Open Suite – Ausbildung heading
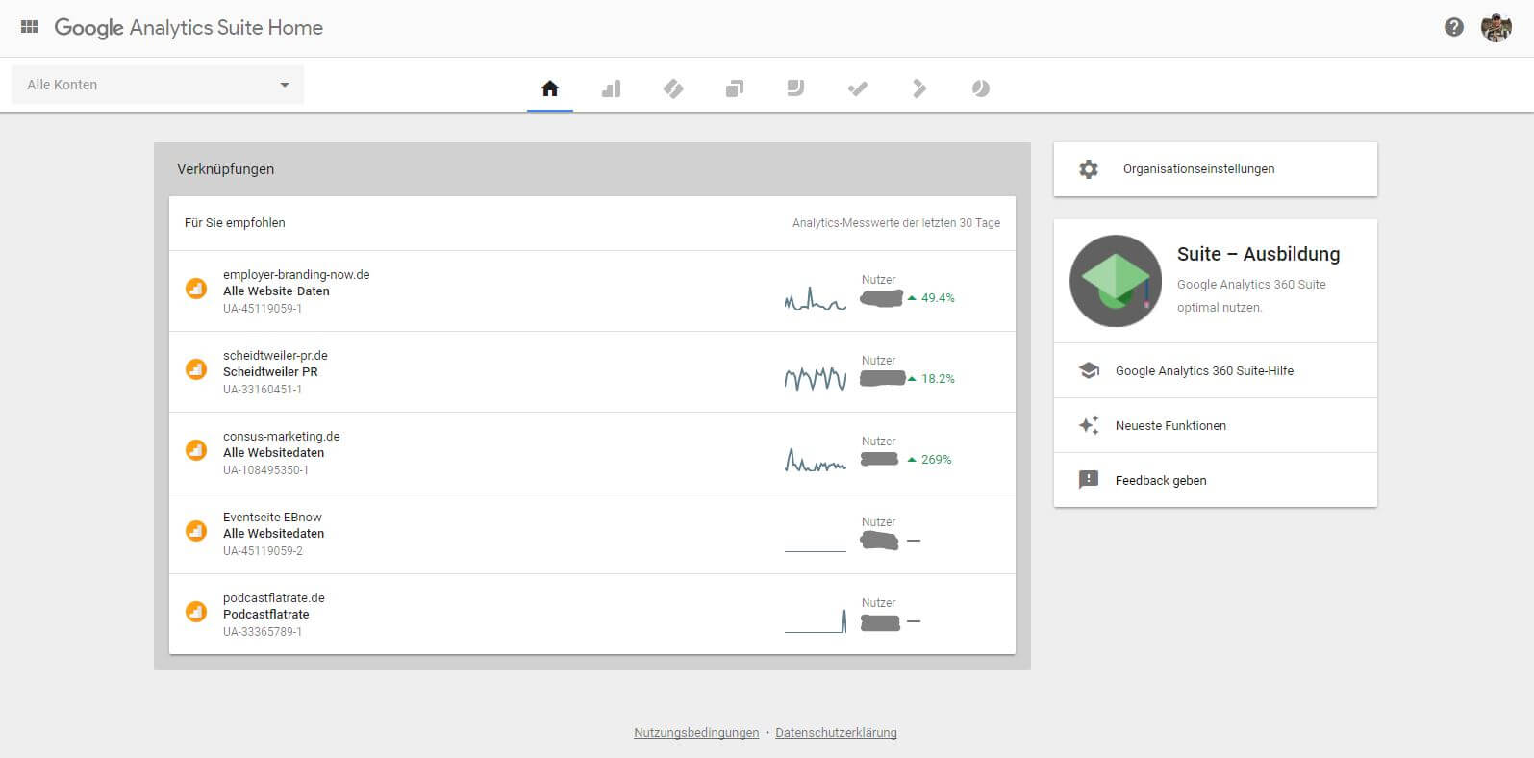The image size is (1534, 758). point(1258,254)
